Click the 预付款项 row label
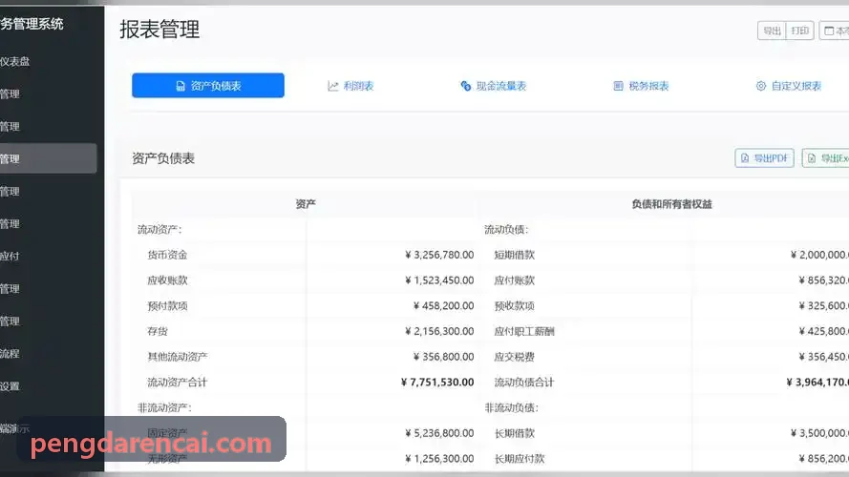 click(167, 305)
